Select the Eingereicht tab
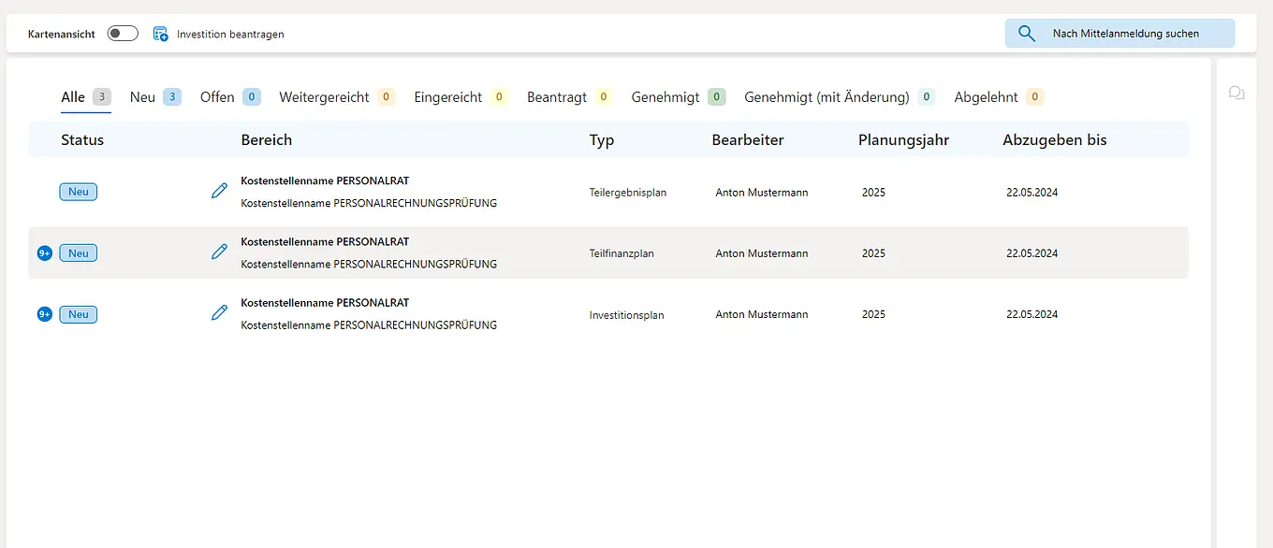The width and height of the screenshot is (1273, 548). (x=448, y=97)
